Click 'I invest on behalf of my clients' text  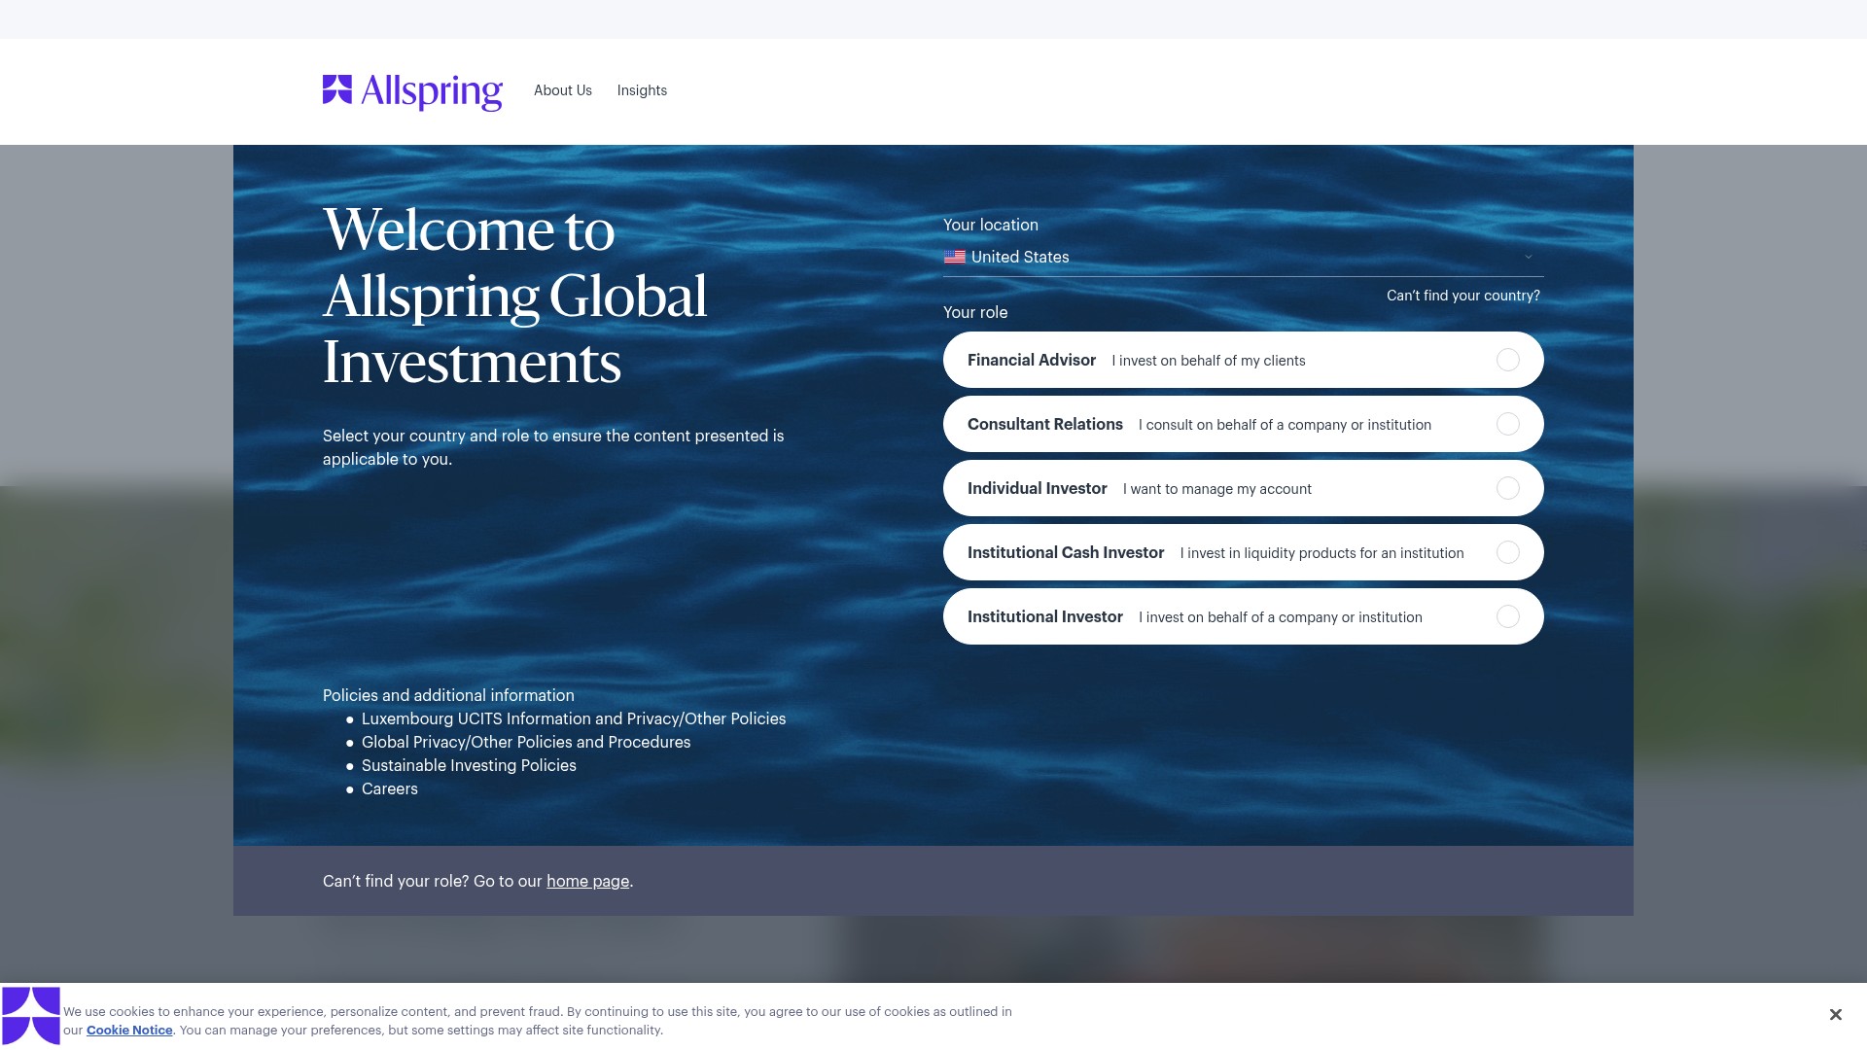coord(1209,361)
